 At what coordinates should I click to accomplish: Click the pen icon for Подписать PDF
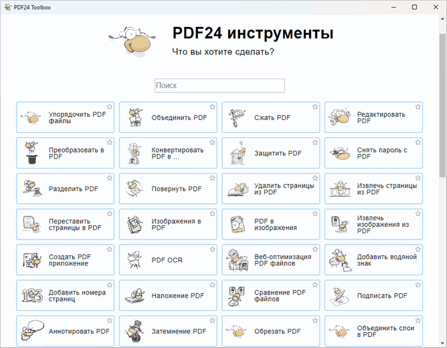(339, 296)
